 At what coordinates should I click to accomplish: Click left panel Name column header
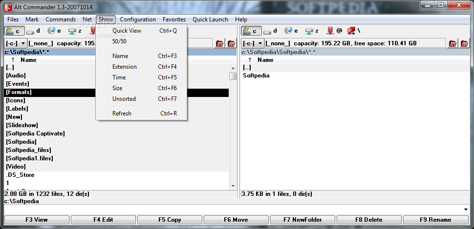pyautogui.click(x=28, y=59)
